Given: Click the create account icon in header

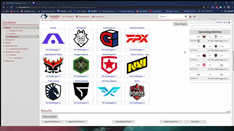Looking at the screenshot, I should tap(190, 17).
